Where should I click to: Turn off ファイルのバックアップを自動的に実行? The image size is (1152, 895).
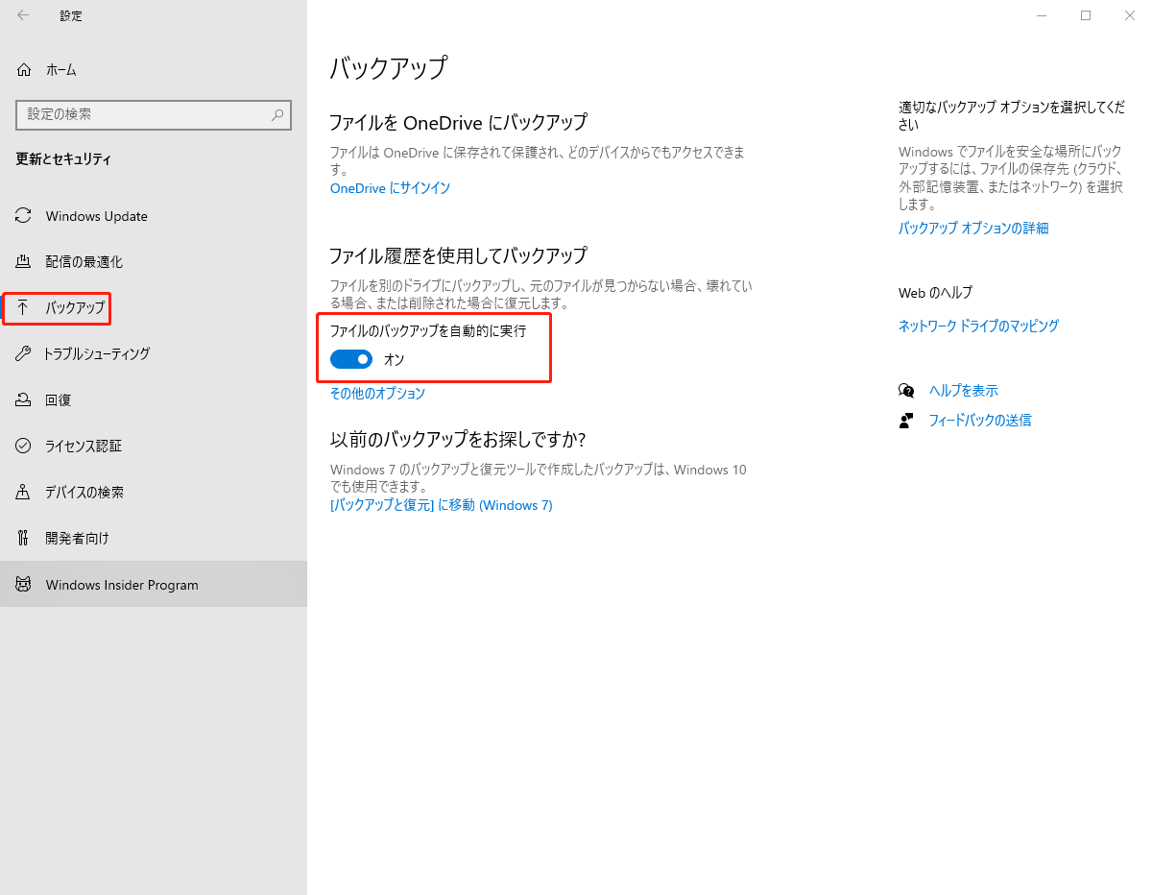(350, 358)
